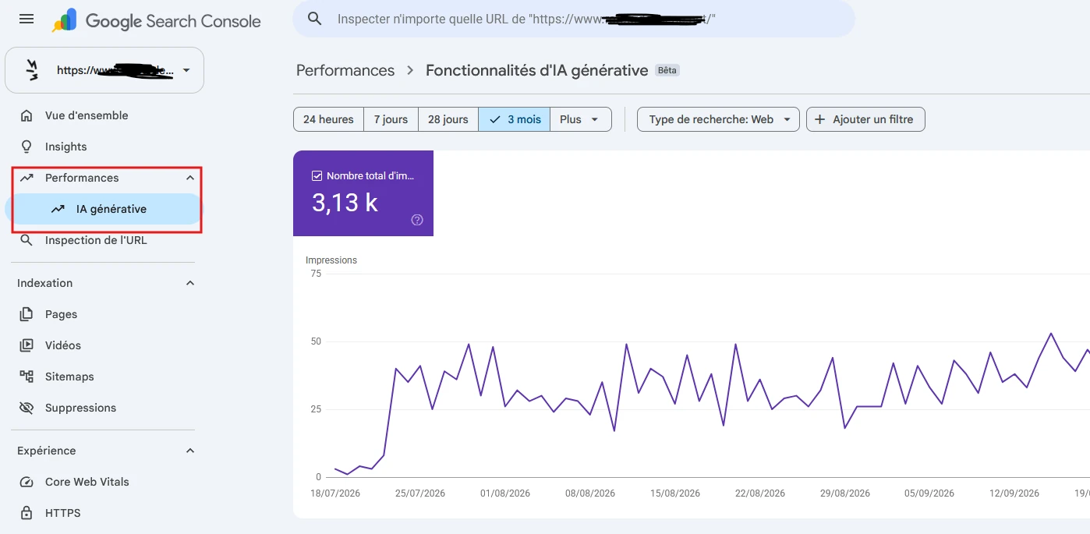Click the Pages documents icon
Image resolution: width=1090 pixels, height=534 pixels.
pyautogui.click(x=27, y=314)
